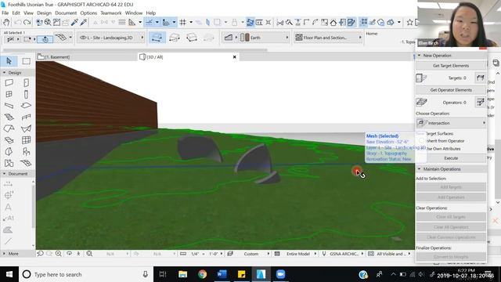
Task: Click the Undo arrow in the toolbar
Action: pyautogui.click(x=17, y=22)
